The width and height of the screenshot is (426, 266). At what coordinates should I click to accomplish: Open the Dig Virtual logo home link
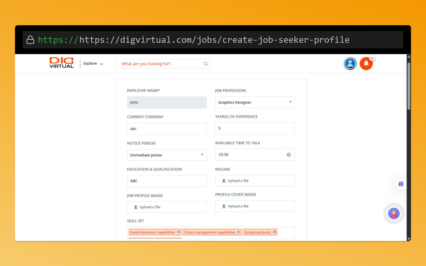tap(62, 63)
